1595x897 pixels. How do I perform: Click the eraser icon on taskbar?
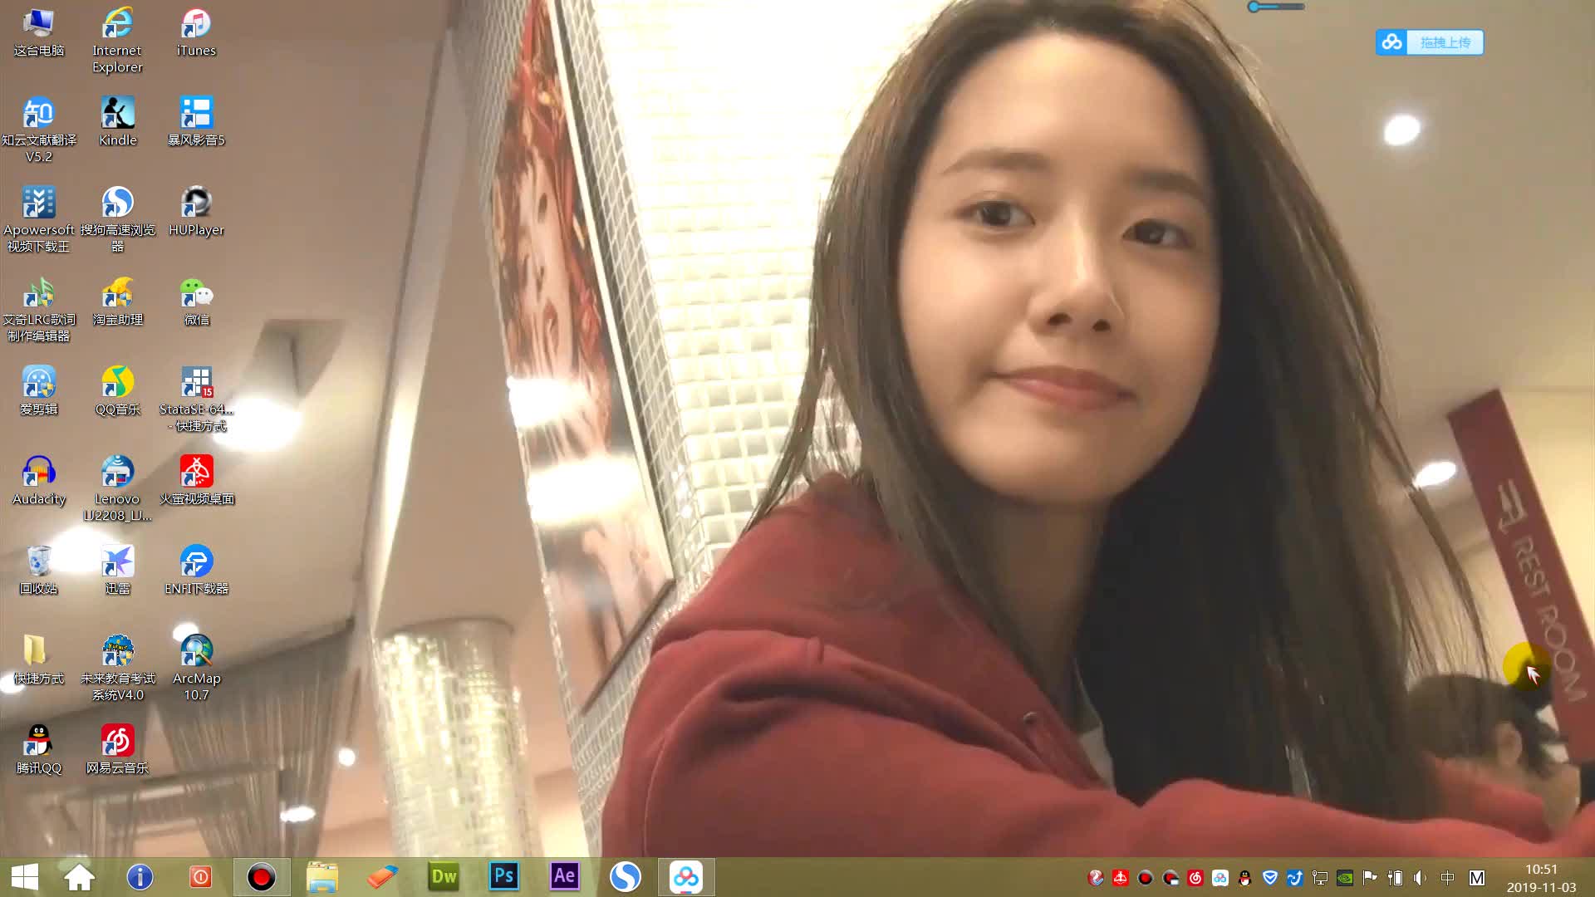383,877
